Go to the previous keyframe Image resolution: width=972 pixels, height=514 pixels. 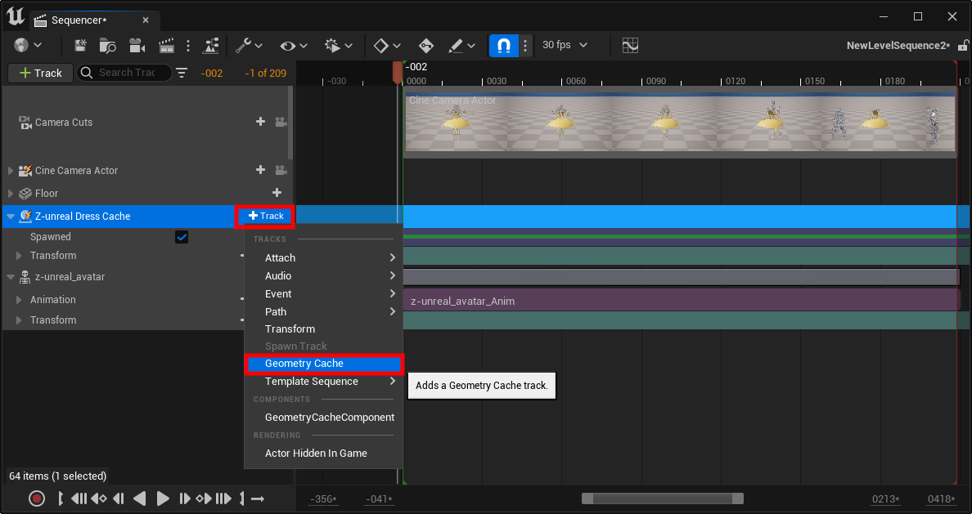click(98, 498)
